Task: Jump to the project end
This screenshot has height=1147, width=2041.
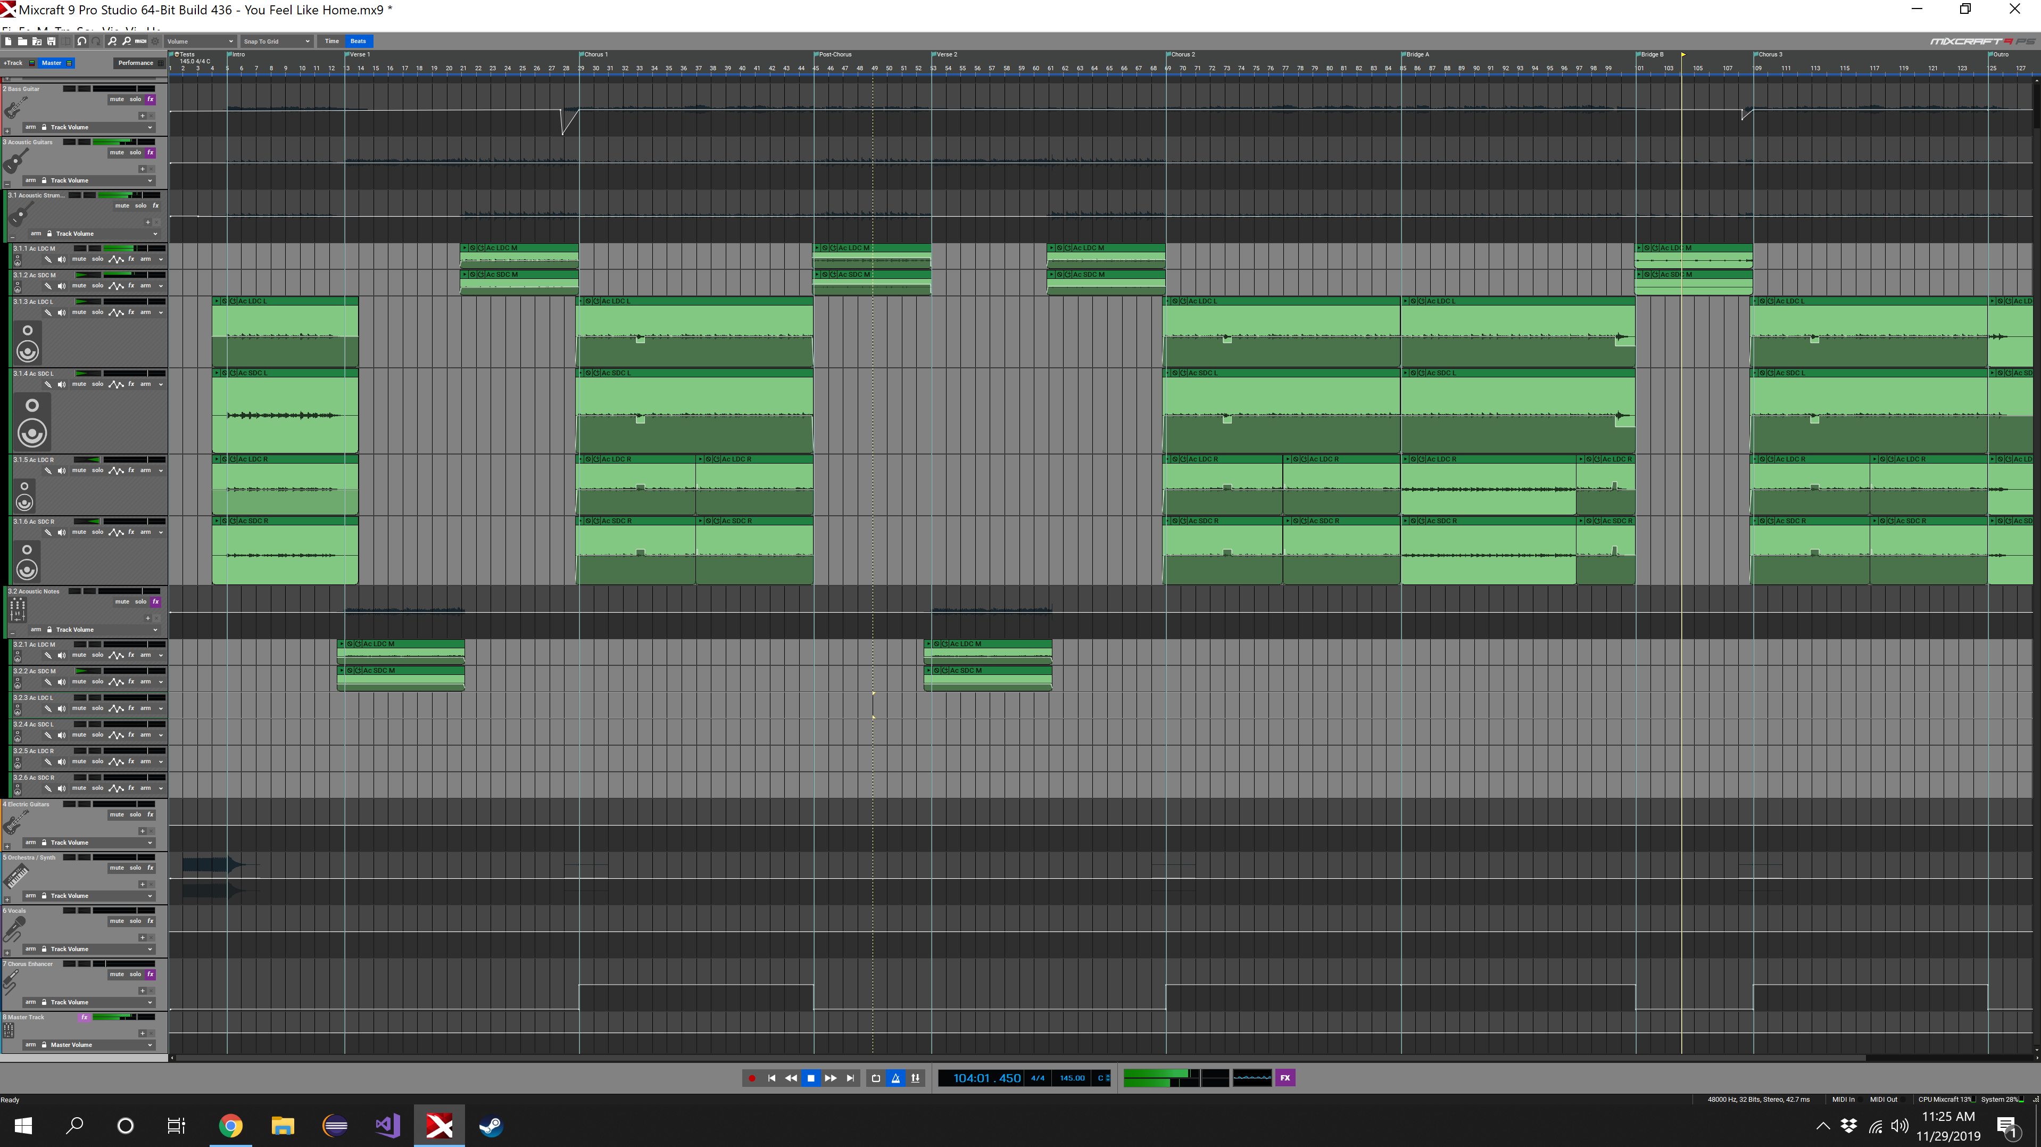Action: 850,1078
